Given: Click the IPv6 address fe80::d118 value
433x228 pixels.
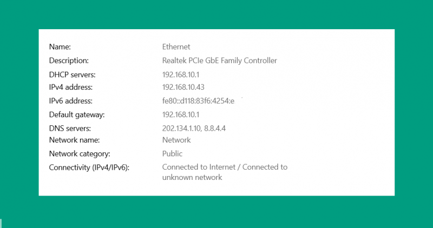Looking at the screenshot, I should tap(198, 101).
